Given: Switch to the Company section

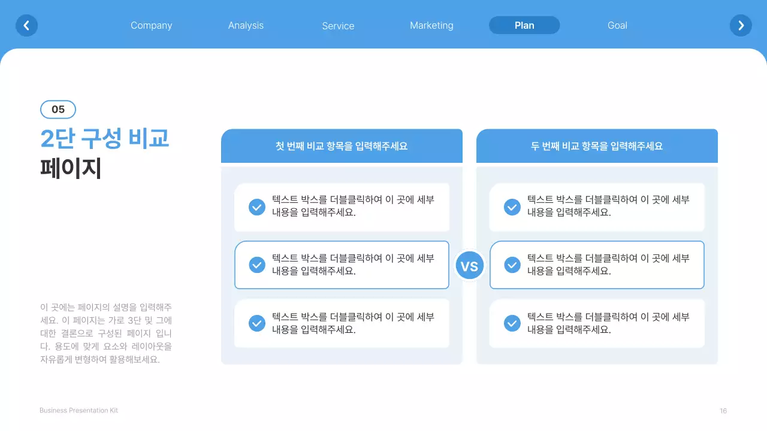Looking at the screenshot, I should tap(151, 25).
